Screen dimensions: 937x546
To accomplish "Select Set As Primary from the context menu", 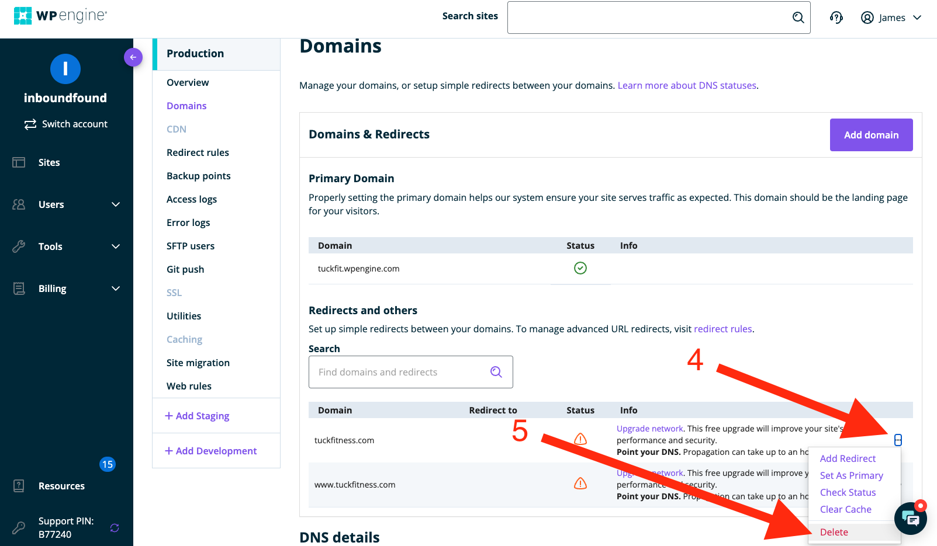I will tap(851, 475).
